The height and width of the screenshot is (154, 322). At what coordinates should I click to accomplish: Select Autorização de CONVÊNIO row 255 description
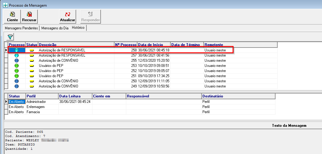point(59,61)
